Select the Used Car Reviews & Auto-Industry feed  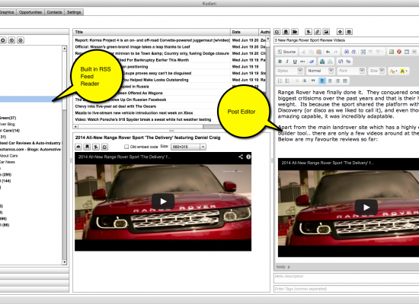coord(30,143)
